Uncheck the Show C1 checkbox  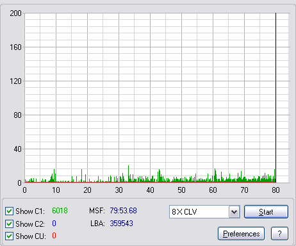point(9,211)
